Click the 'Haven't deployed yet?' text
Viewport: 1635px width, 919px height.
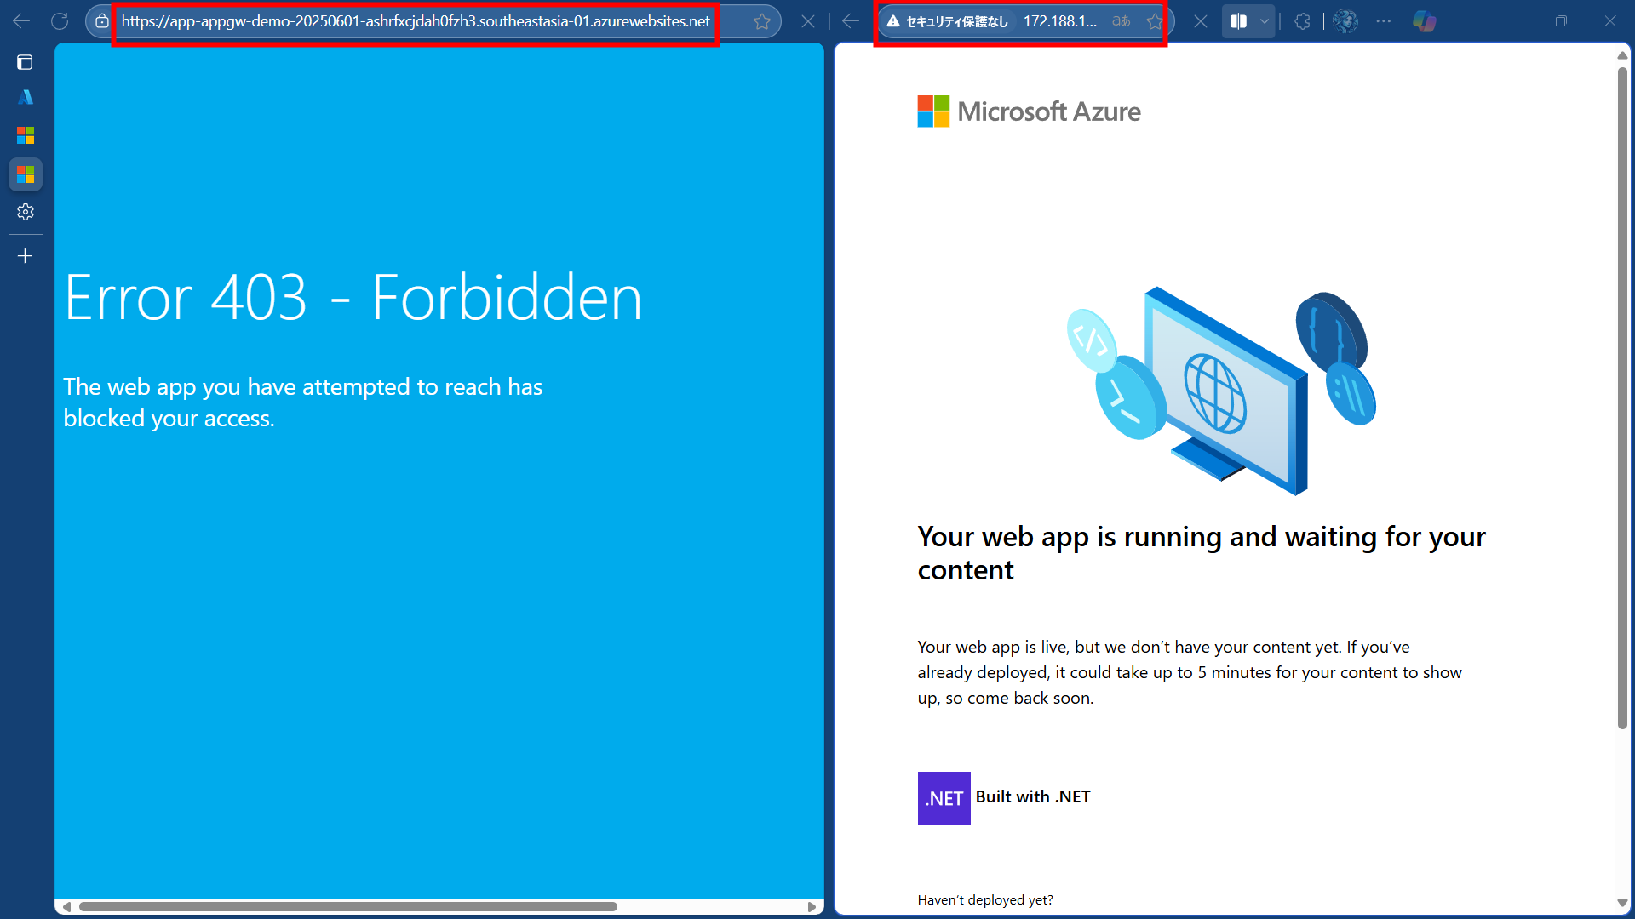coord(985,899)
